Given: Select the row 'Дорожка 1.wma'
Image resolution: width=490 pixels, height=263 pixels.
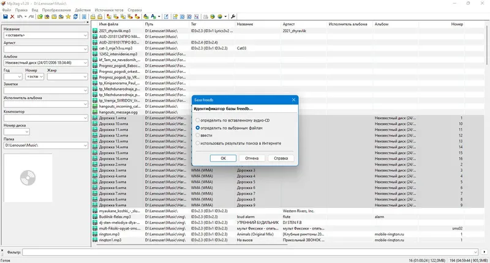Looking at the screenshot, I should 113,118.
